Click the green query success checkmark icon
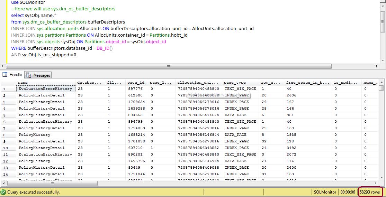386x197 pixels. pyautogui.click(x=3, y=192)
